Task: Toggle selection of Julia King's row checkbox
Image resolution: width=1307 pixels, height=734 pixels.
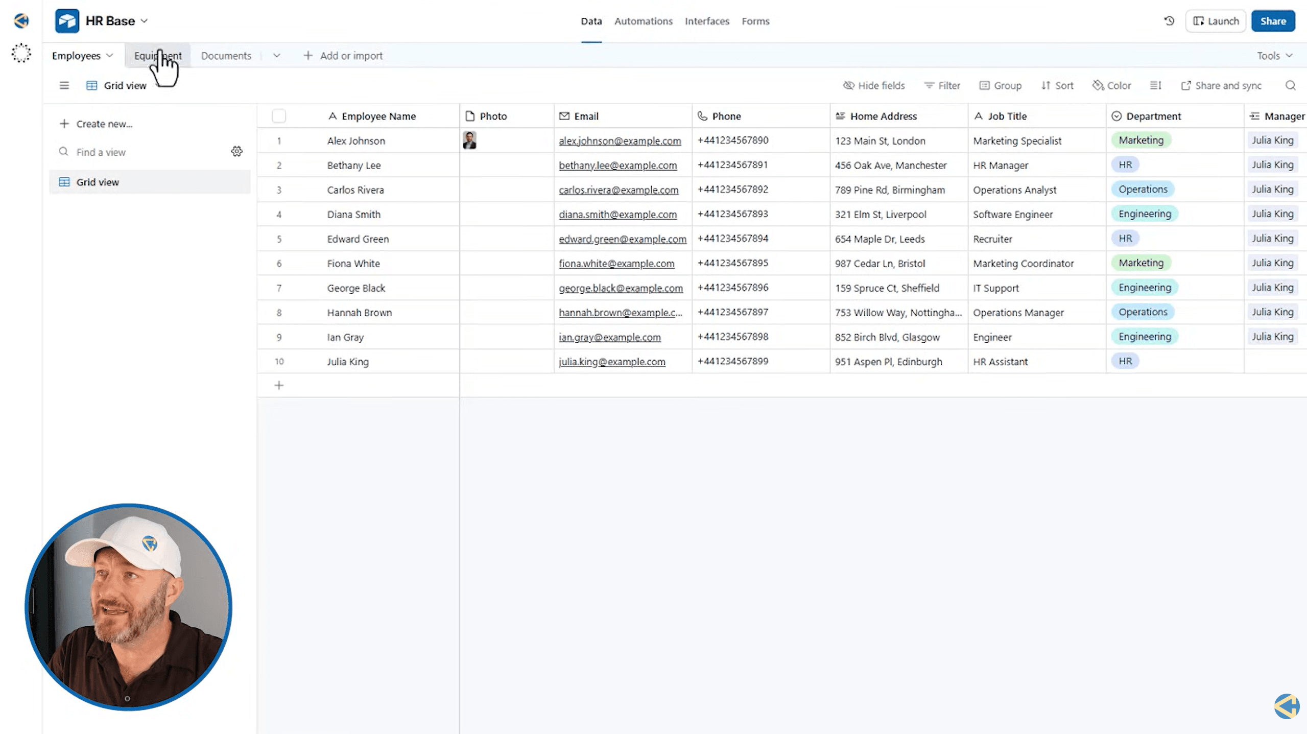Action: click(x=279, y=361)
